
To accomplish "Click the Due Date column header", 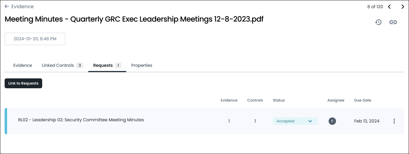I will tap(362, 100).
